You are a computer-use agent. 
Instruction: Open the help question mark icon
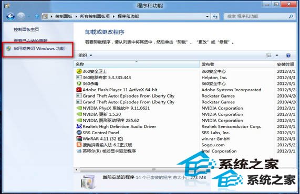[x=288, y=56]
